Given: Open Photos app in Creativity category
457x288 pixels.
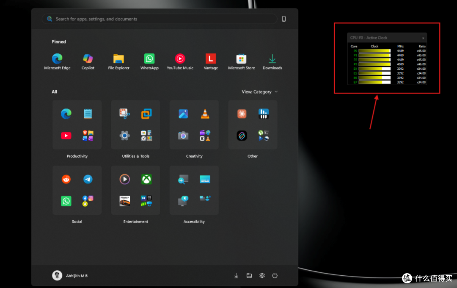Looking at the screenshot, I should point(183,114).
